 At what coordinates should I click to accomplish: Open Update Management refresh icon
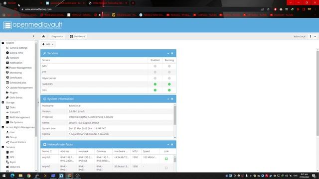[x=7, y=88]
